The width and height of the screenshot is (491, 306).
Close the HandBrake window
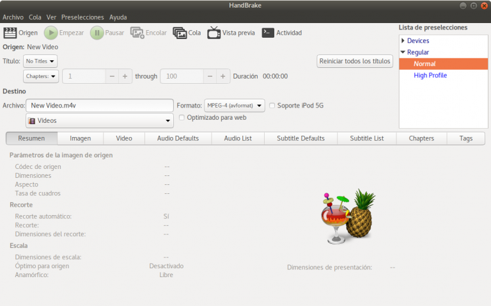[x=484, y=6]
